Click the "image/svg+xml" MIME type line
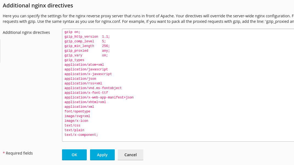The image size is (294, 165). point(77,116)
